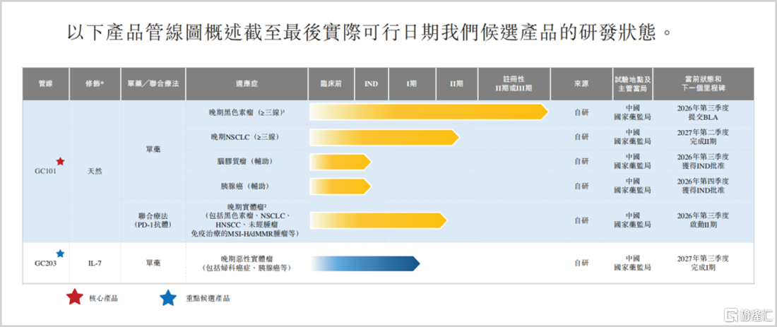Click the I期 column header
Image resolution: width=777 pixels, height=327 pixels.
(x=412, y=84)
